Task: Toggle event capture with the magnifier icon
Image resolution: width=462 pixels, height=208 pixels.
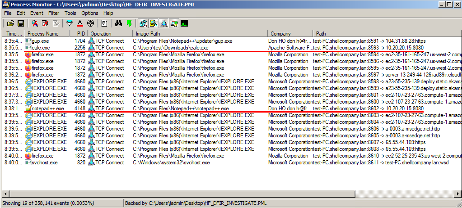Action: tap(35, 23)
